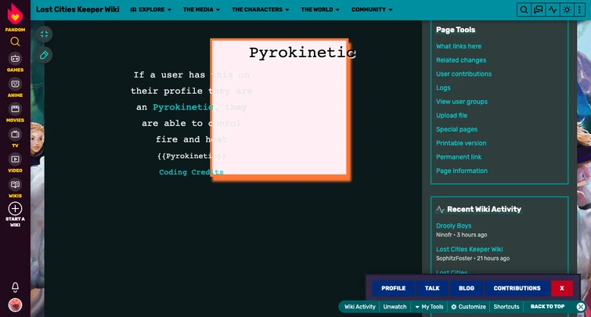Click the recent activity pulse icon in header

click(x=553, y=10)
